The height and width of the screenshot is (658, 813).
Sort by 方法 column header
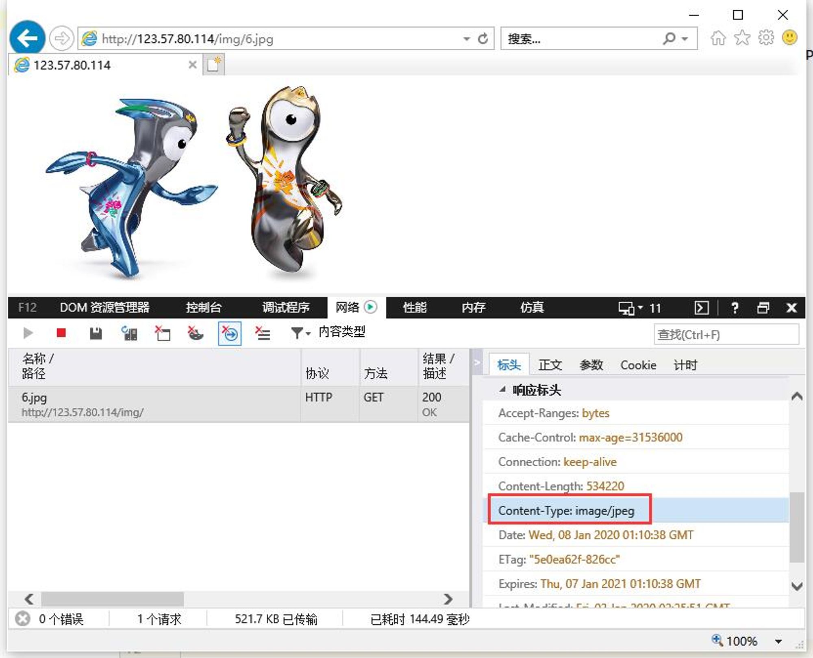[388, 366]
